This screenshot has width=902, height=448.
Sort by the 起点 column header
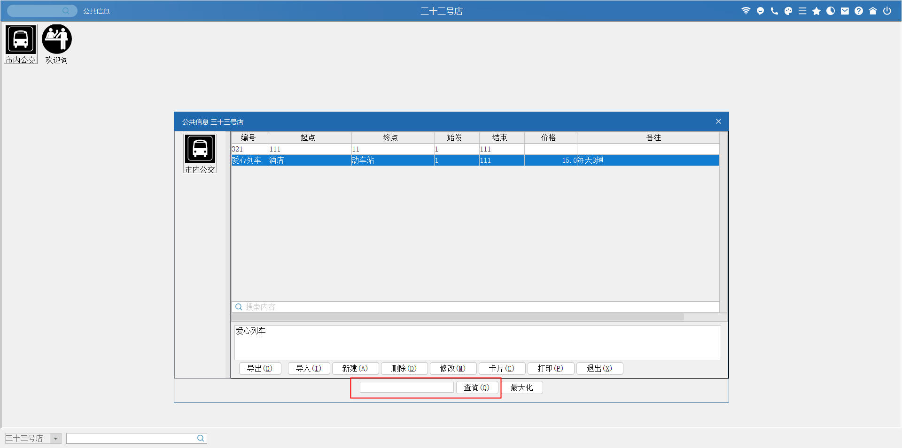click(x=310, y=137)
